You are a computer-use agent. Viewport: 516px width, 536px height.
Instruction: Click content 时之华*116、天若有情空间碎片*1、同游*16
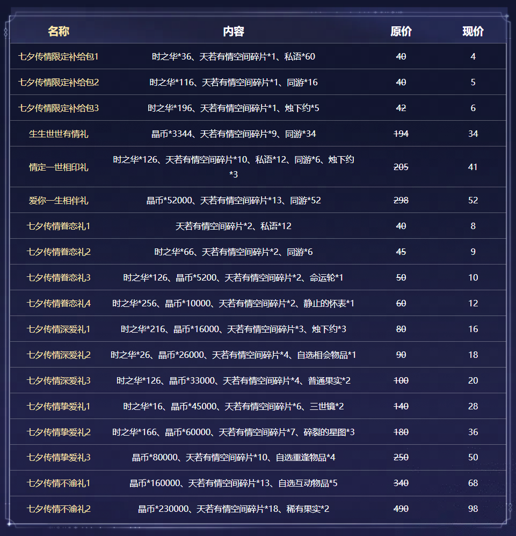click(234, 82)
